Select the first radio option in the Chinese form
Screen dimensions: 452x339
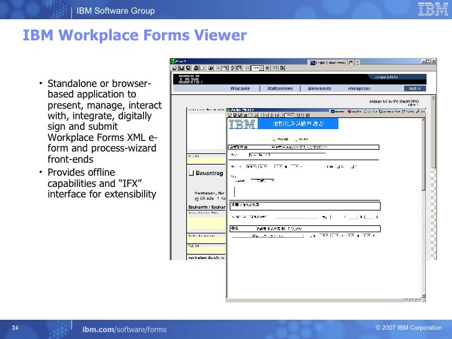tap(274, 140)
